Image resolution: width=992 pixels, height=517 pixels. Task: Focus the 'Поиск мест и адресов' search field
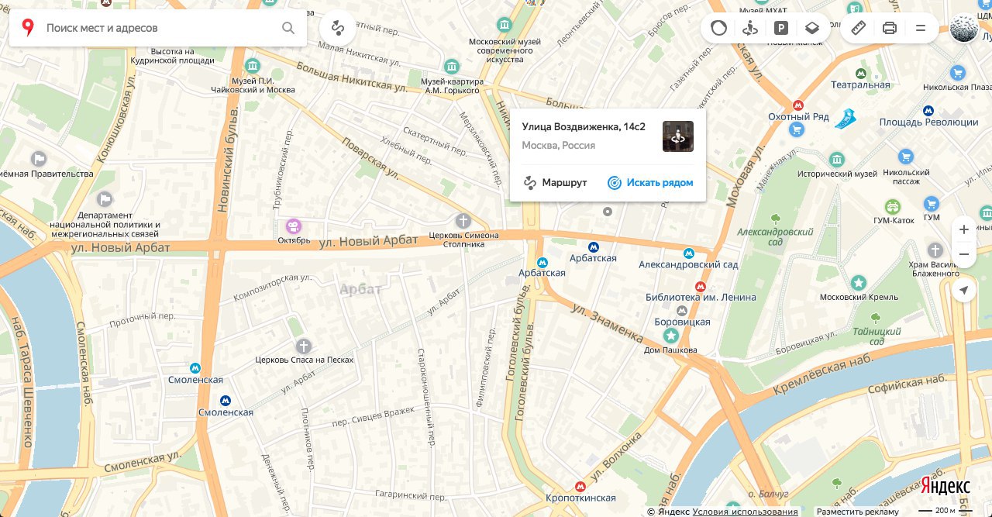[x=159, y=28]
